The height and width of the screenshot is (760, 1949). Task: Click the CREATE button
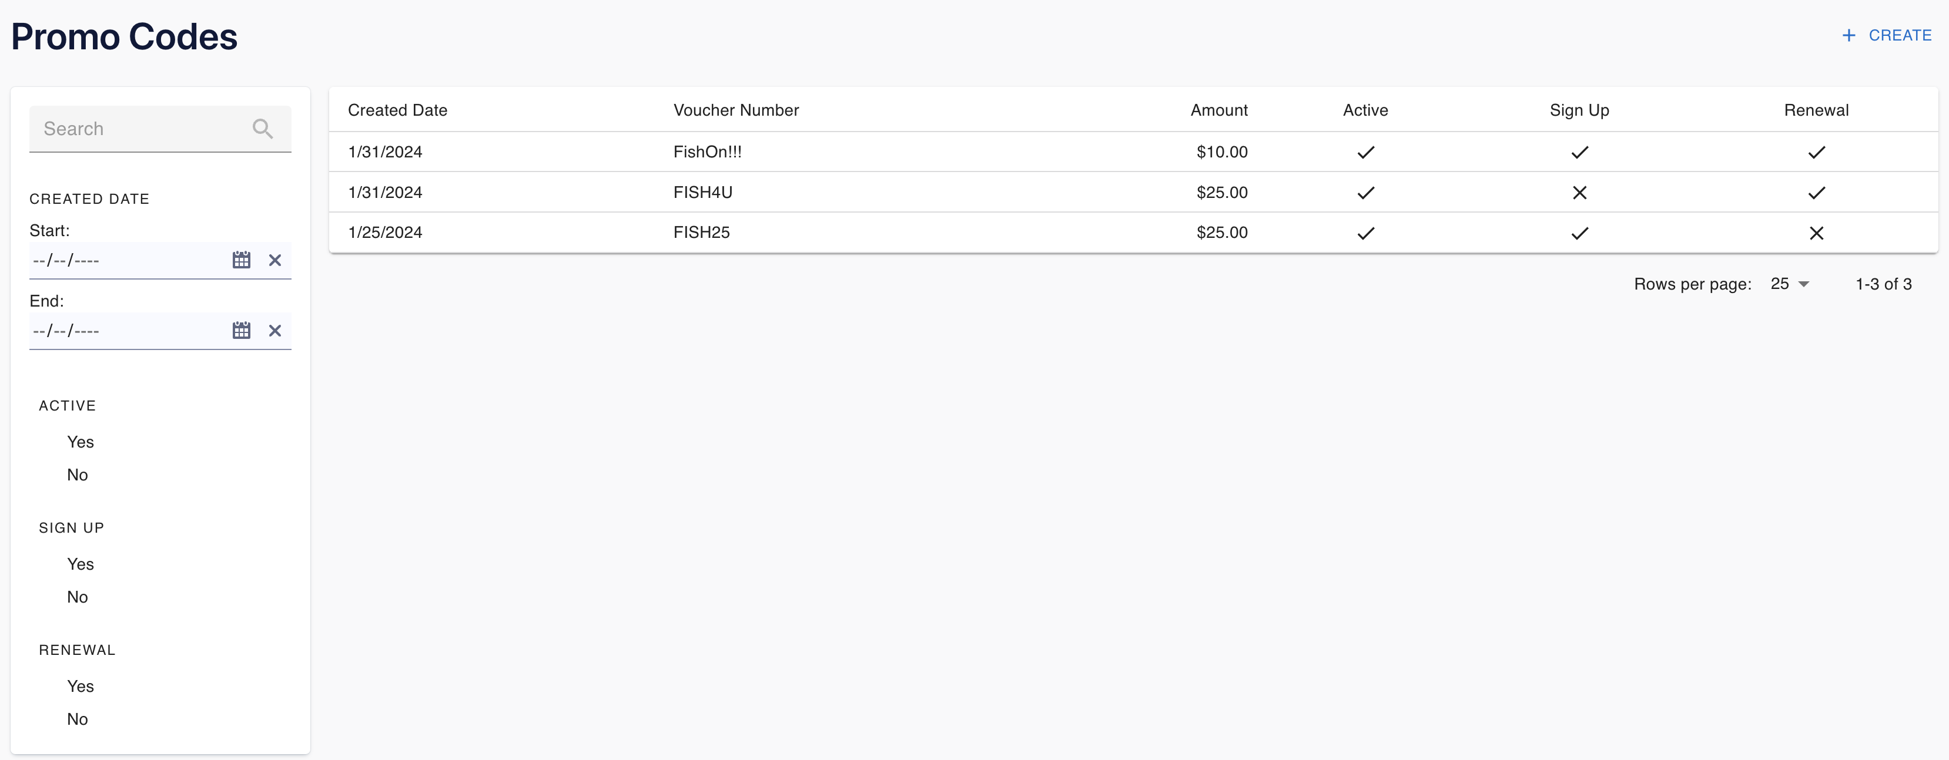click(x=1899, y=36)
